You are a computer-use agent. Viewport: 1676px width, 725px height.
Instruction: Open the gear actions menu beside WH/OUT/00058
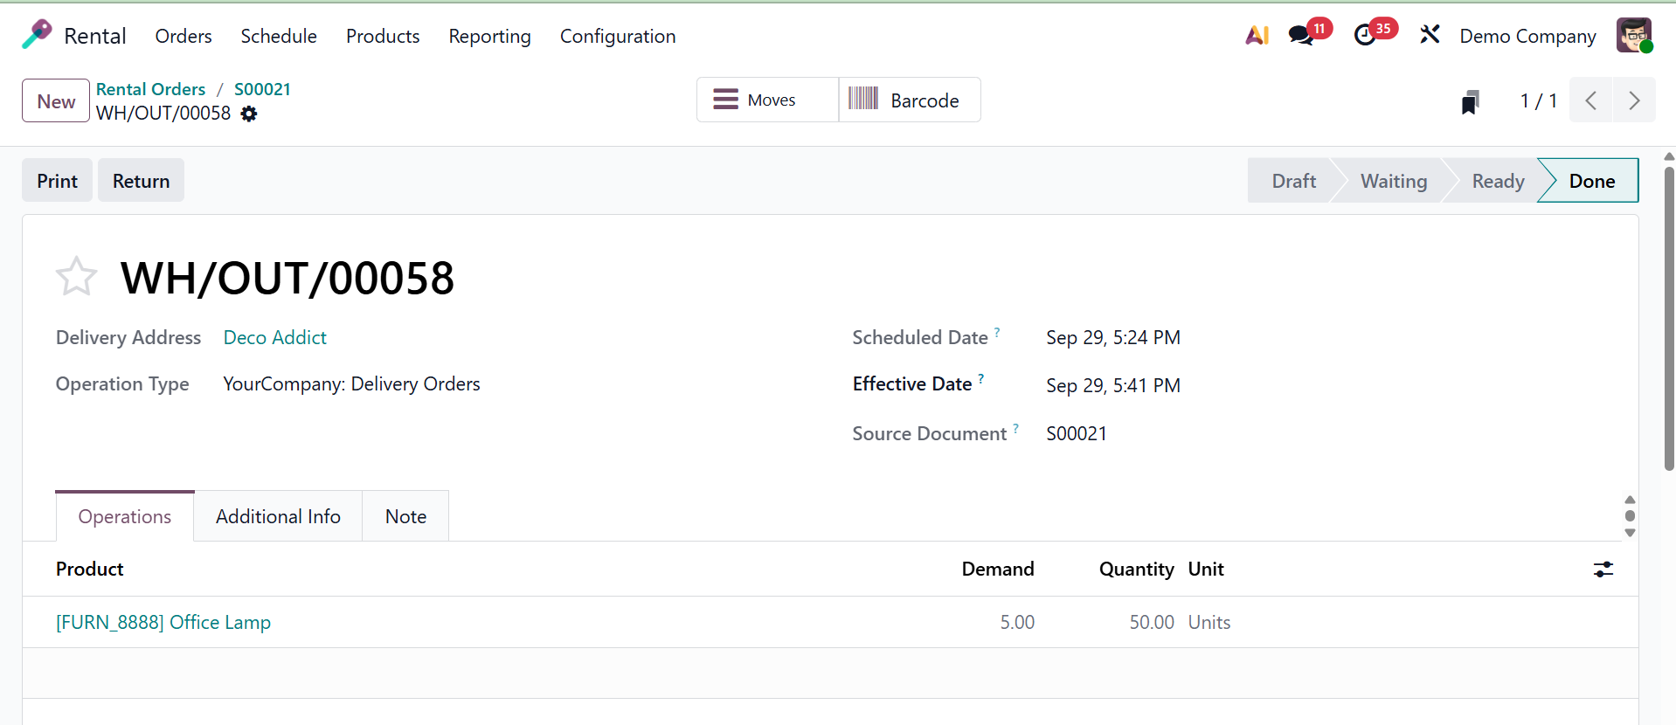[x=249, y=114]
